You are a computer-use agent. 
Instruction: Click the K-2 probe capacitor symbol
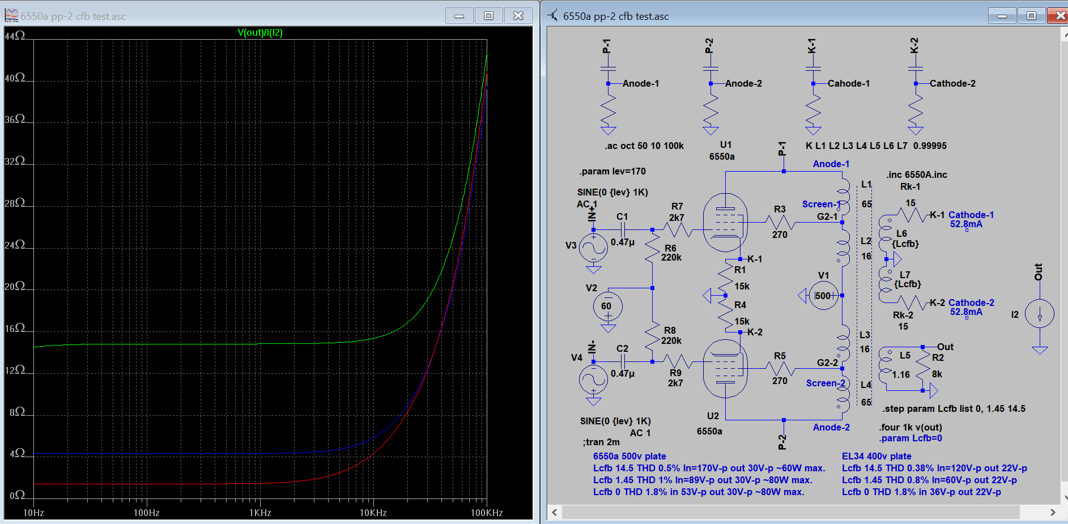916,69
